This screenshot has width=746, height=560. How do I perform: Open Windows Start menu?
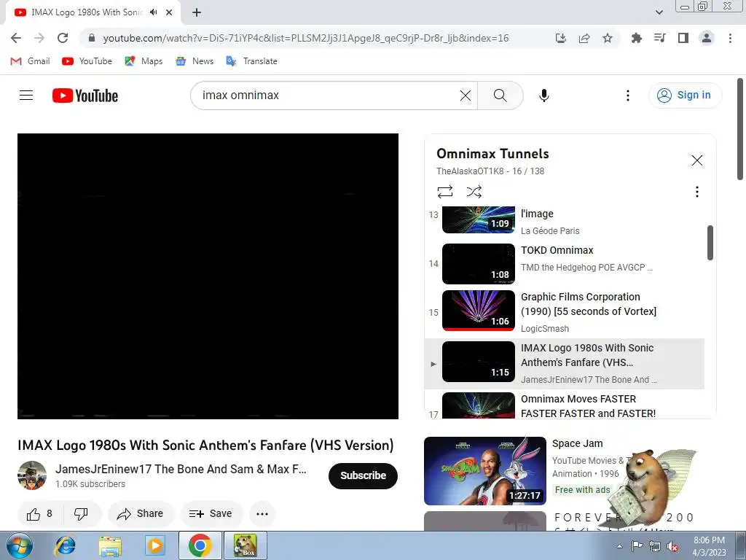coord(19,545)
